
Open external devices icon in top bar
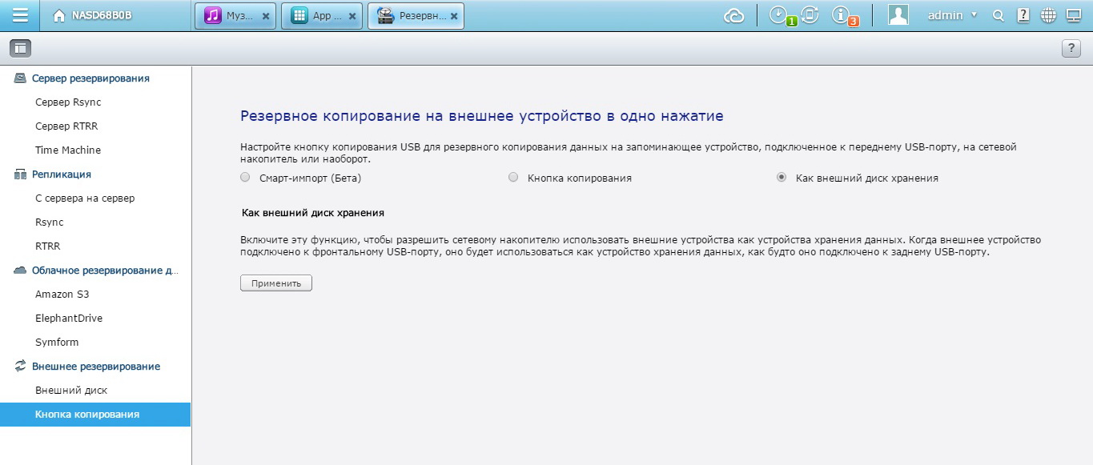[x=810, y=15]
